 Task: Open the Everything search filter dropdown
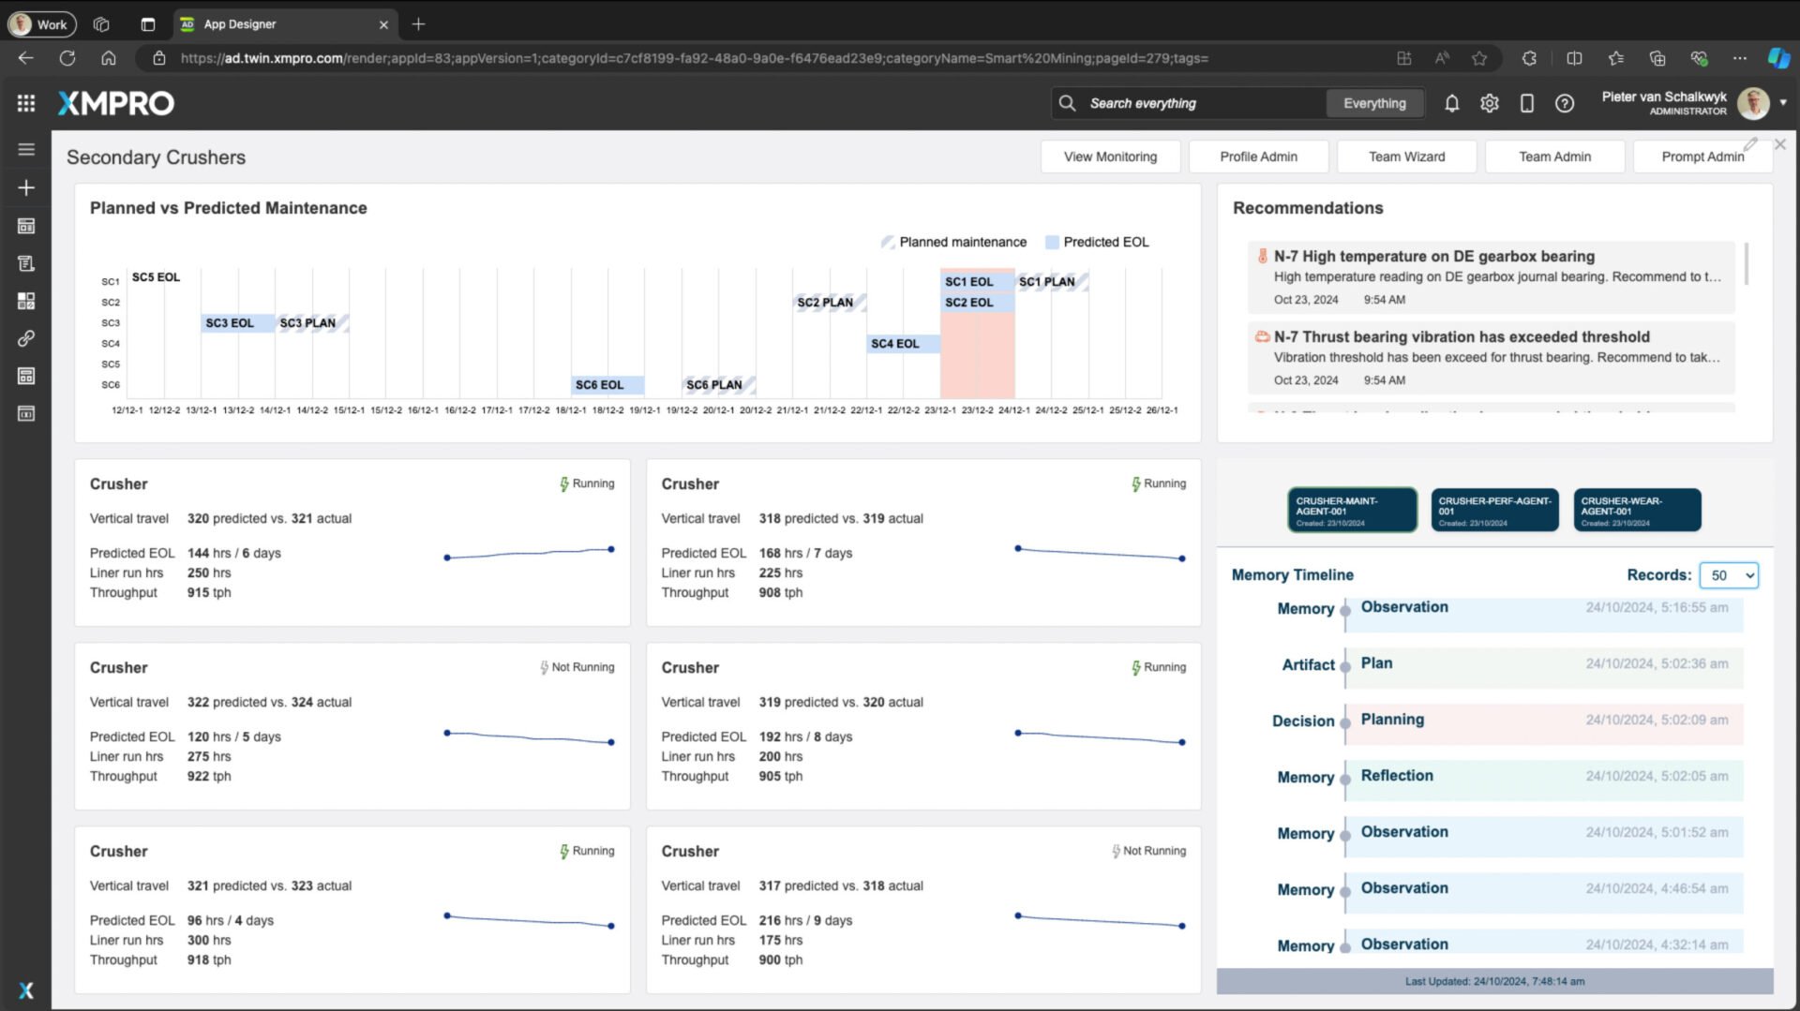click(x=1373, y=103)
